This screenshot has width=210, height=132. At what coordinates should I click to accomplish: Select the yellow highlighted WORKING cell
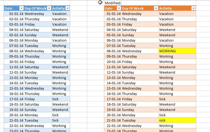177,51
